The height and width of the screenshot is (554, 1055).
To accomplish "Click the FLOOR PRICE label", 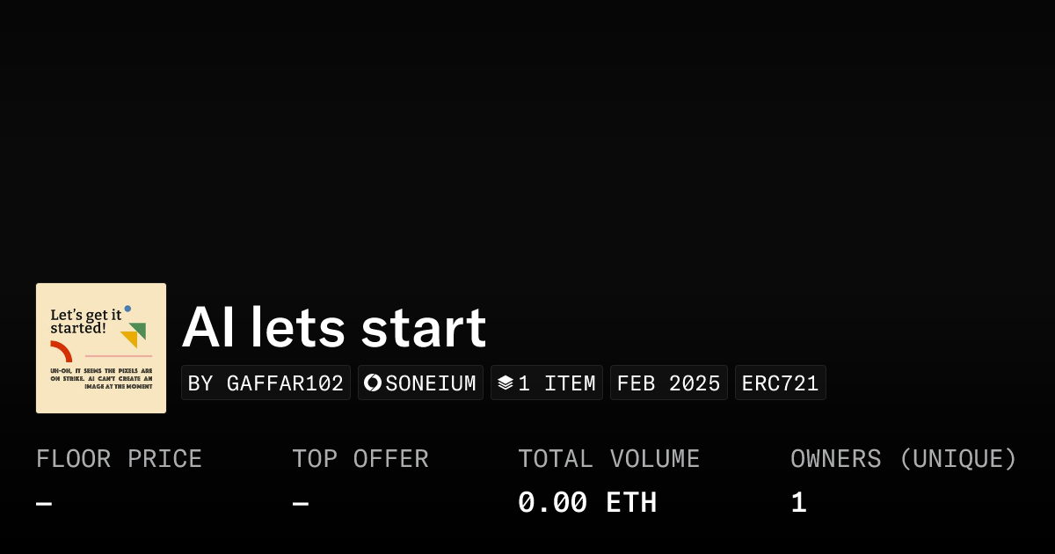I will (x=119, y=459).
